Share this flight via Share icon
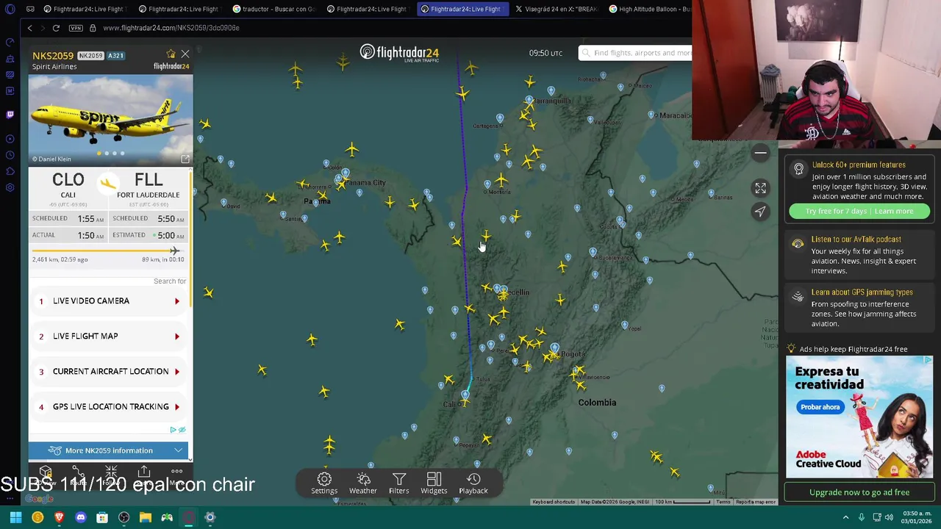Viewport: 941px width, 529px height. pos(144,474)
